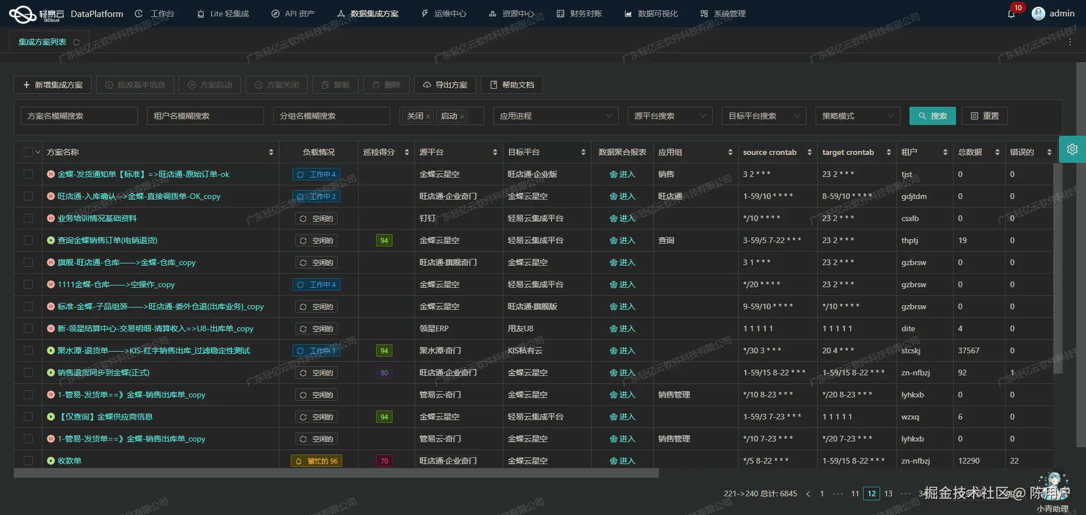This screenshot has width=1086, height=515.
Task: Click the trash icon on 删除 button
Action: 377,85
